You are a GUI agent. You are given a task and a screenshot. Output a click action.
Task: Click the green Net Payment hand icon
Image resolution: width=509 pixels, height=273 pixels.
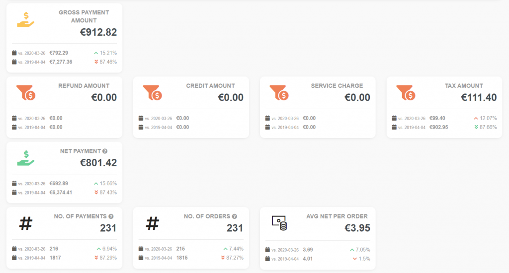pos(26,158)
